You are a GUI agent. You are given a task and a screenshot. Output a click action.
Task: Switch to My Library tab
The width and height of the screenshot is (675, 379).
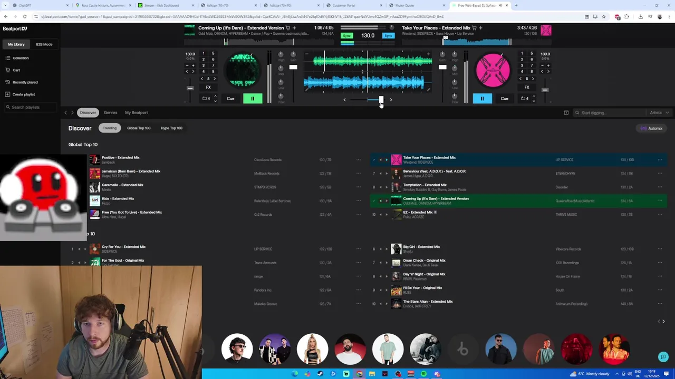16,44
